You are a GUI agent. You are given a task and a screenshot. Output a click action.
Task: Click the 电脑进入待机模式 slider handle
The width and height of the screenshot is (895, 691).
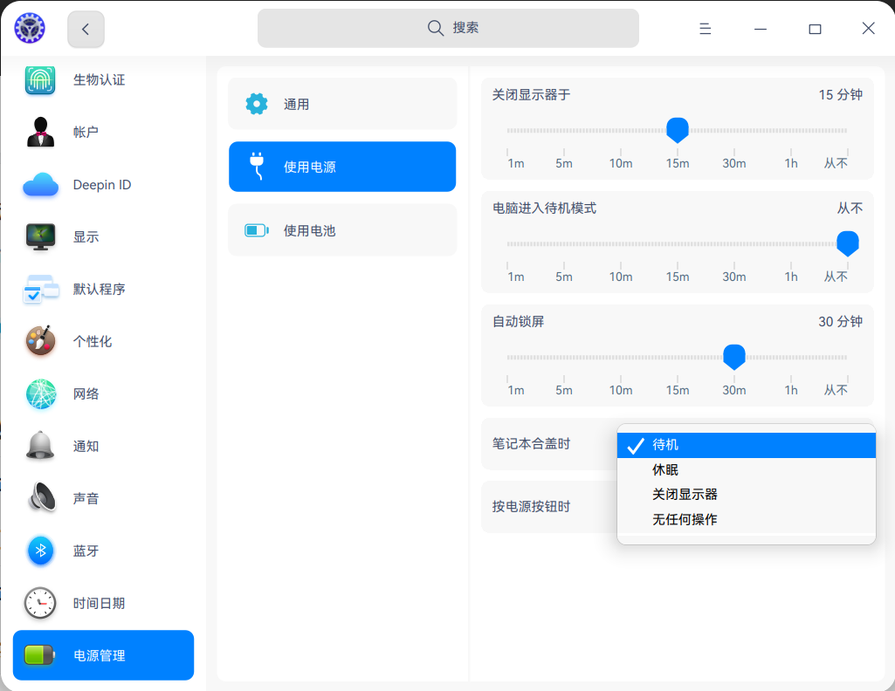(848, 243)
